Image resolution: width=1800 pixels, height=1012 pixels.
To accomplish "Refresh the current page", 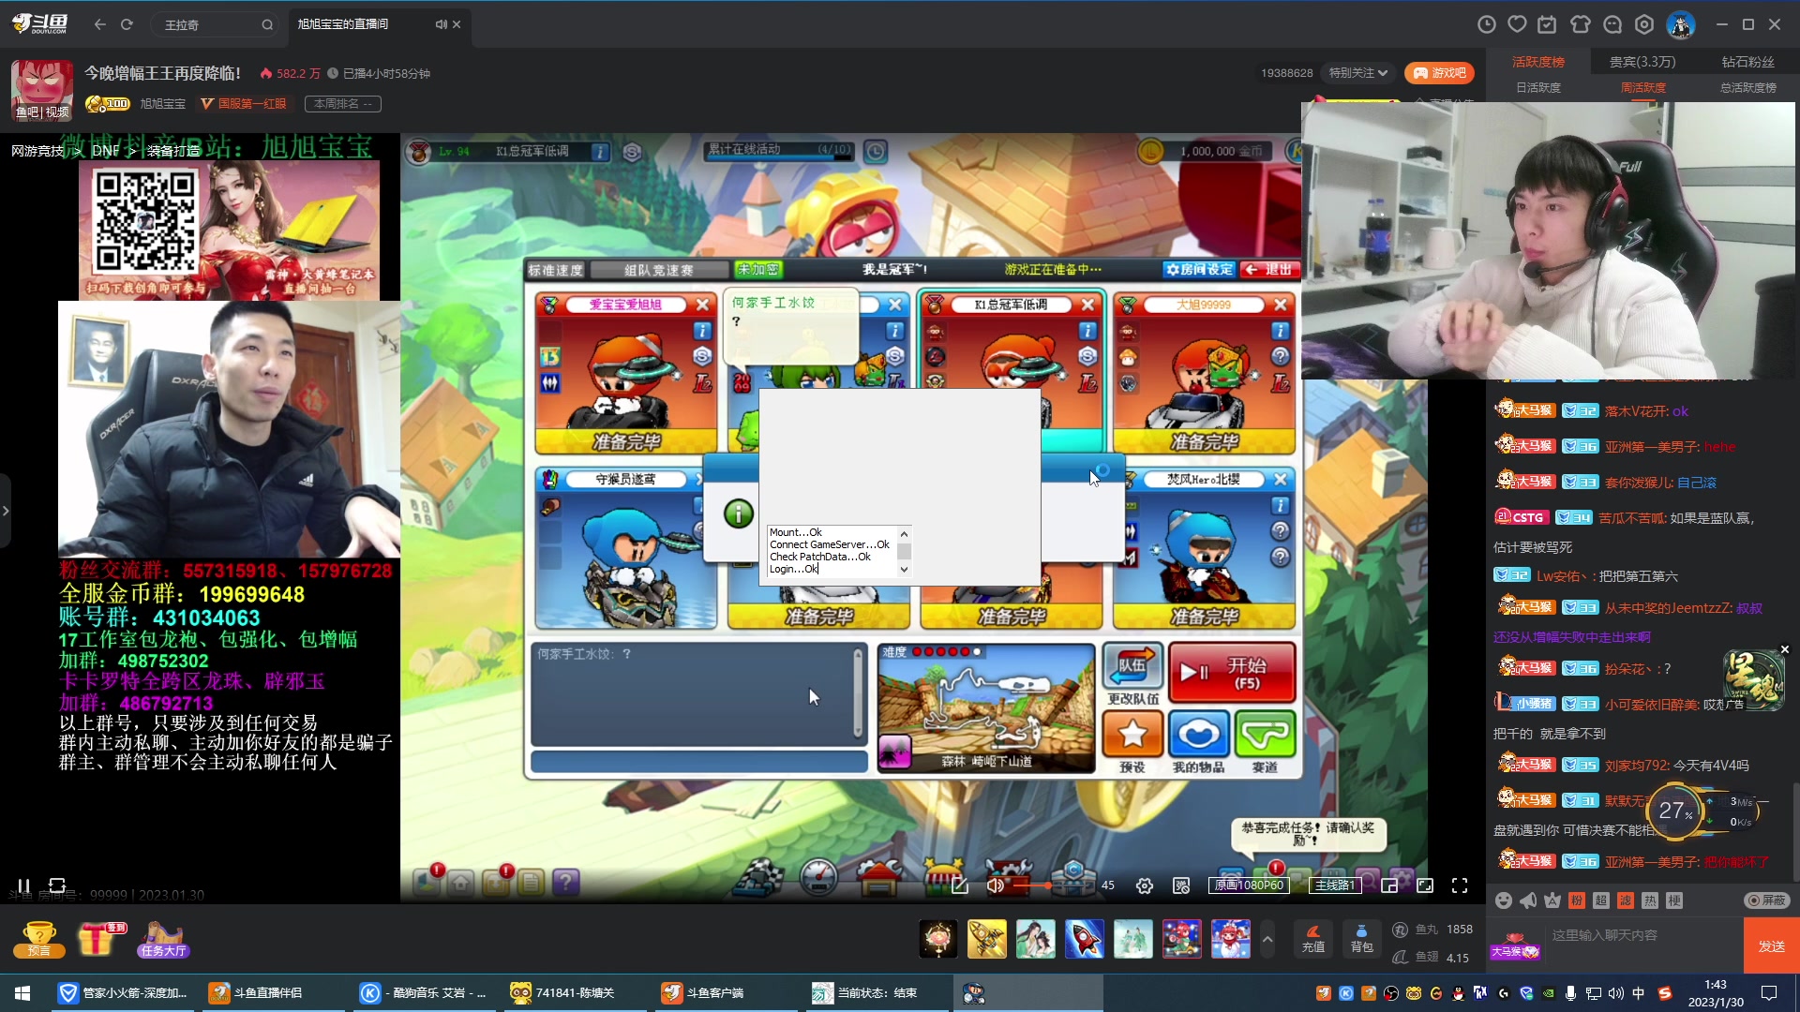I will click(127, 24).
